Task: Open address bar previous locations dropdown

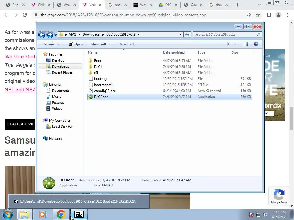Action: click(181, 34)
